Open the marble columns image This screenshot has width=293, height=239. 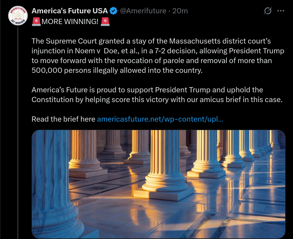(158, 184)
